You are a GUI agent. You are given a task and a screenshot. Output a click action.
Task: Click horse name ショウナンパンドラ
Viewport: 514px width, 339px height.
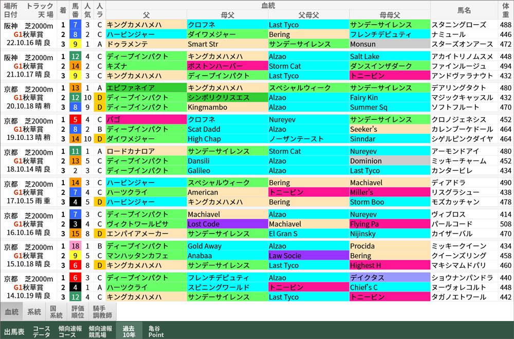click(462, 278)
